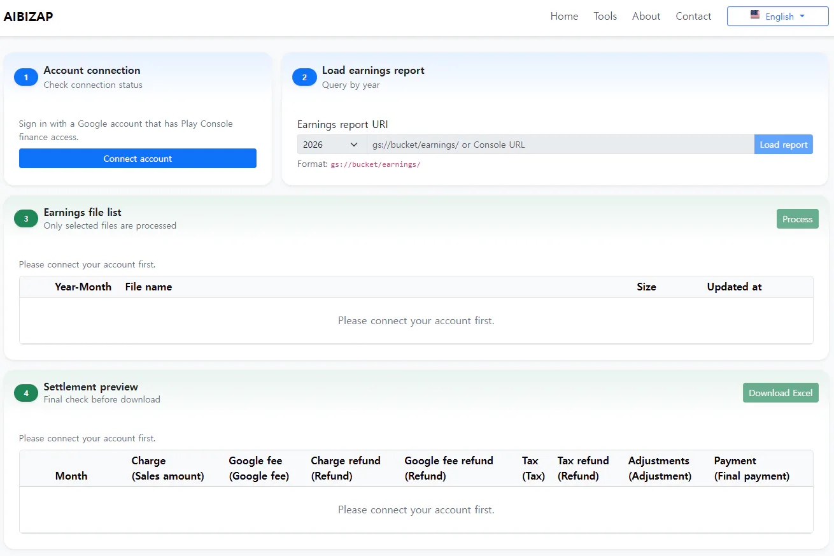Click step 1 badge for Account connection

coord(26,77)
